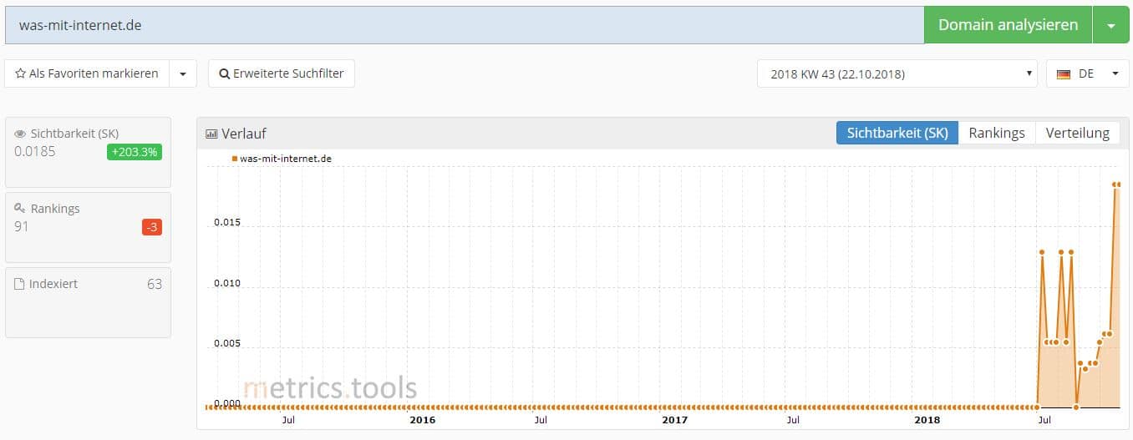
Task: Open the DE country dropdown
Action: pyautogui.click(x=1087, y=73)
